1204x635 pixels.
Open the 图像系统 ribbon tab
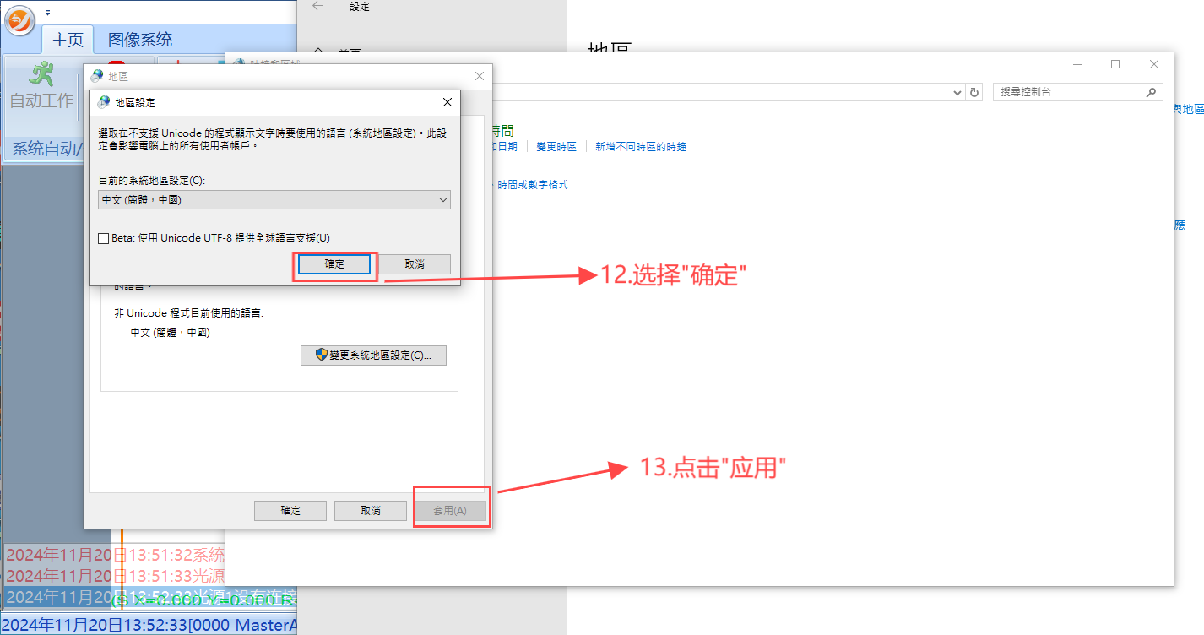pyautogui.click(x=140, y=40)
